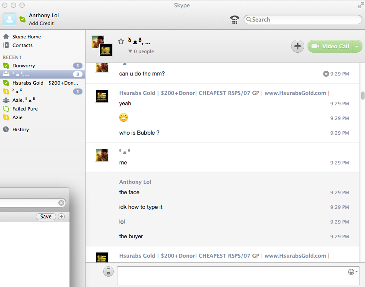Click Save button in overlay panel
The width and height of the screenshot is (365, 287).
(x=46, y=217)
